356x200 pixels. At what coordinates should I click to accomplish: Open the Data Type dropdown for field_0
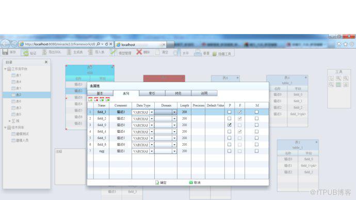(152, 125)
